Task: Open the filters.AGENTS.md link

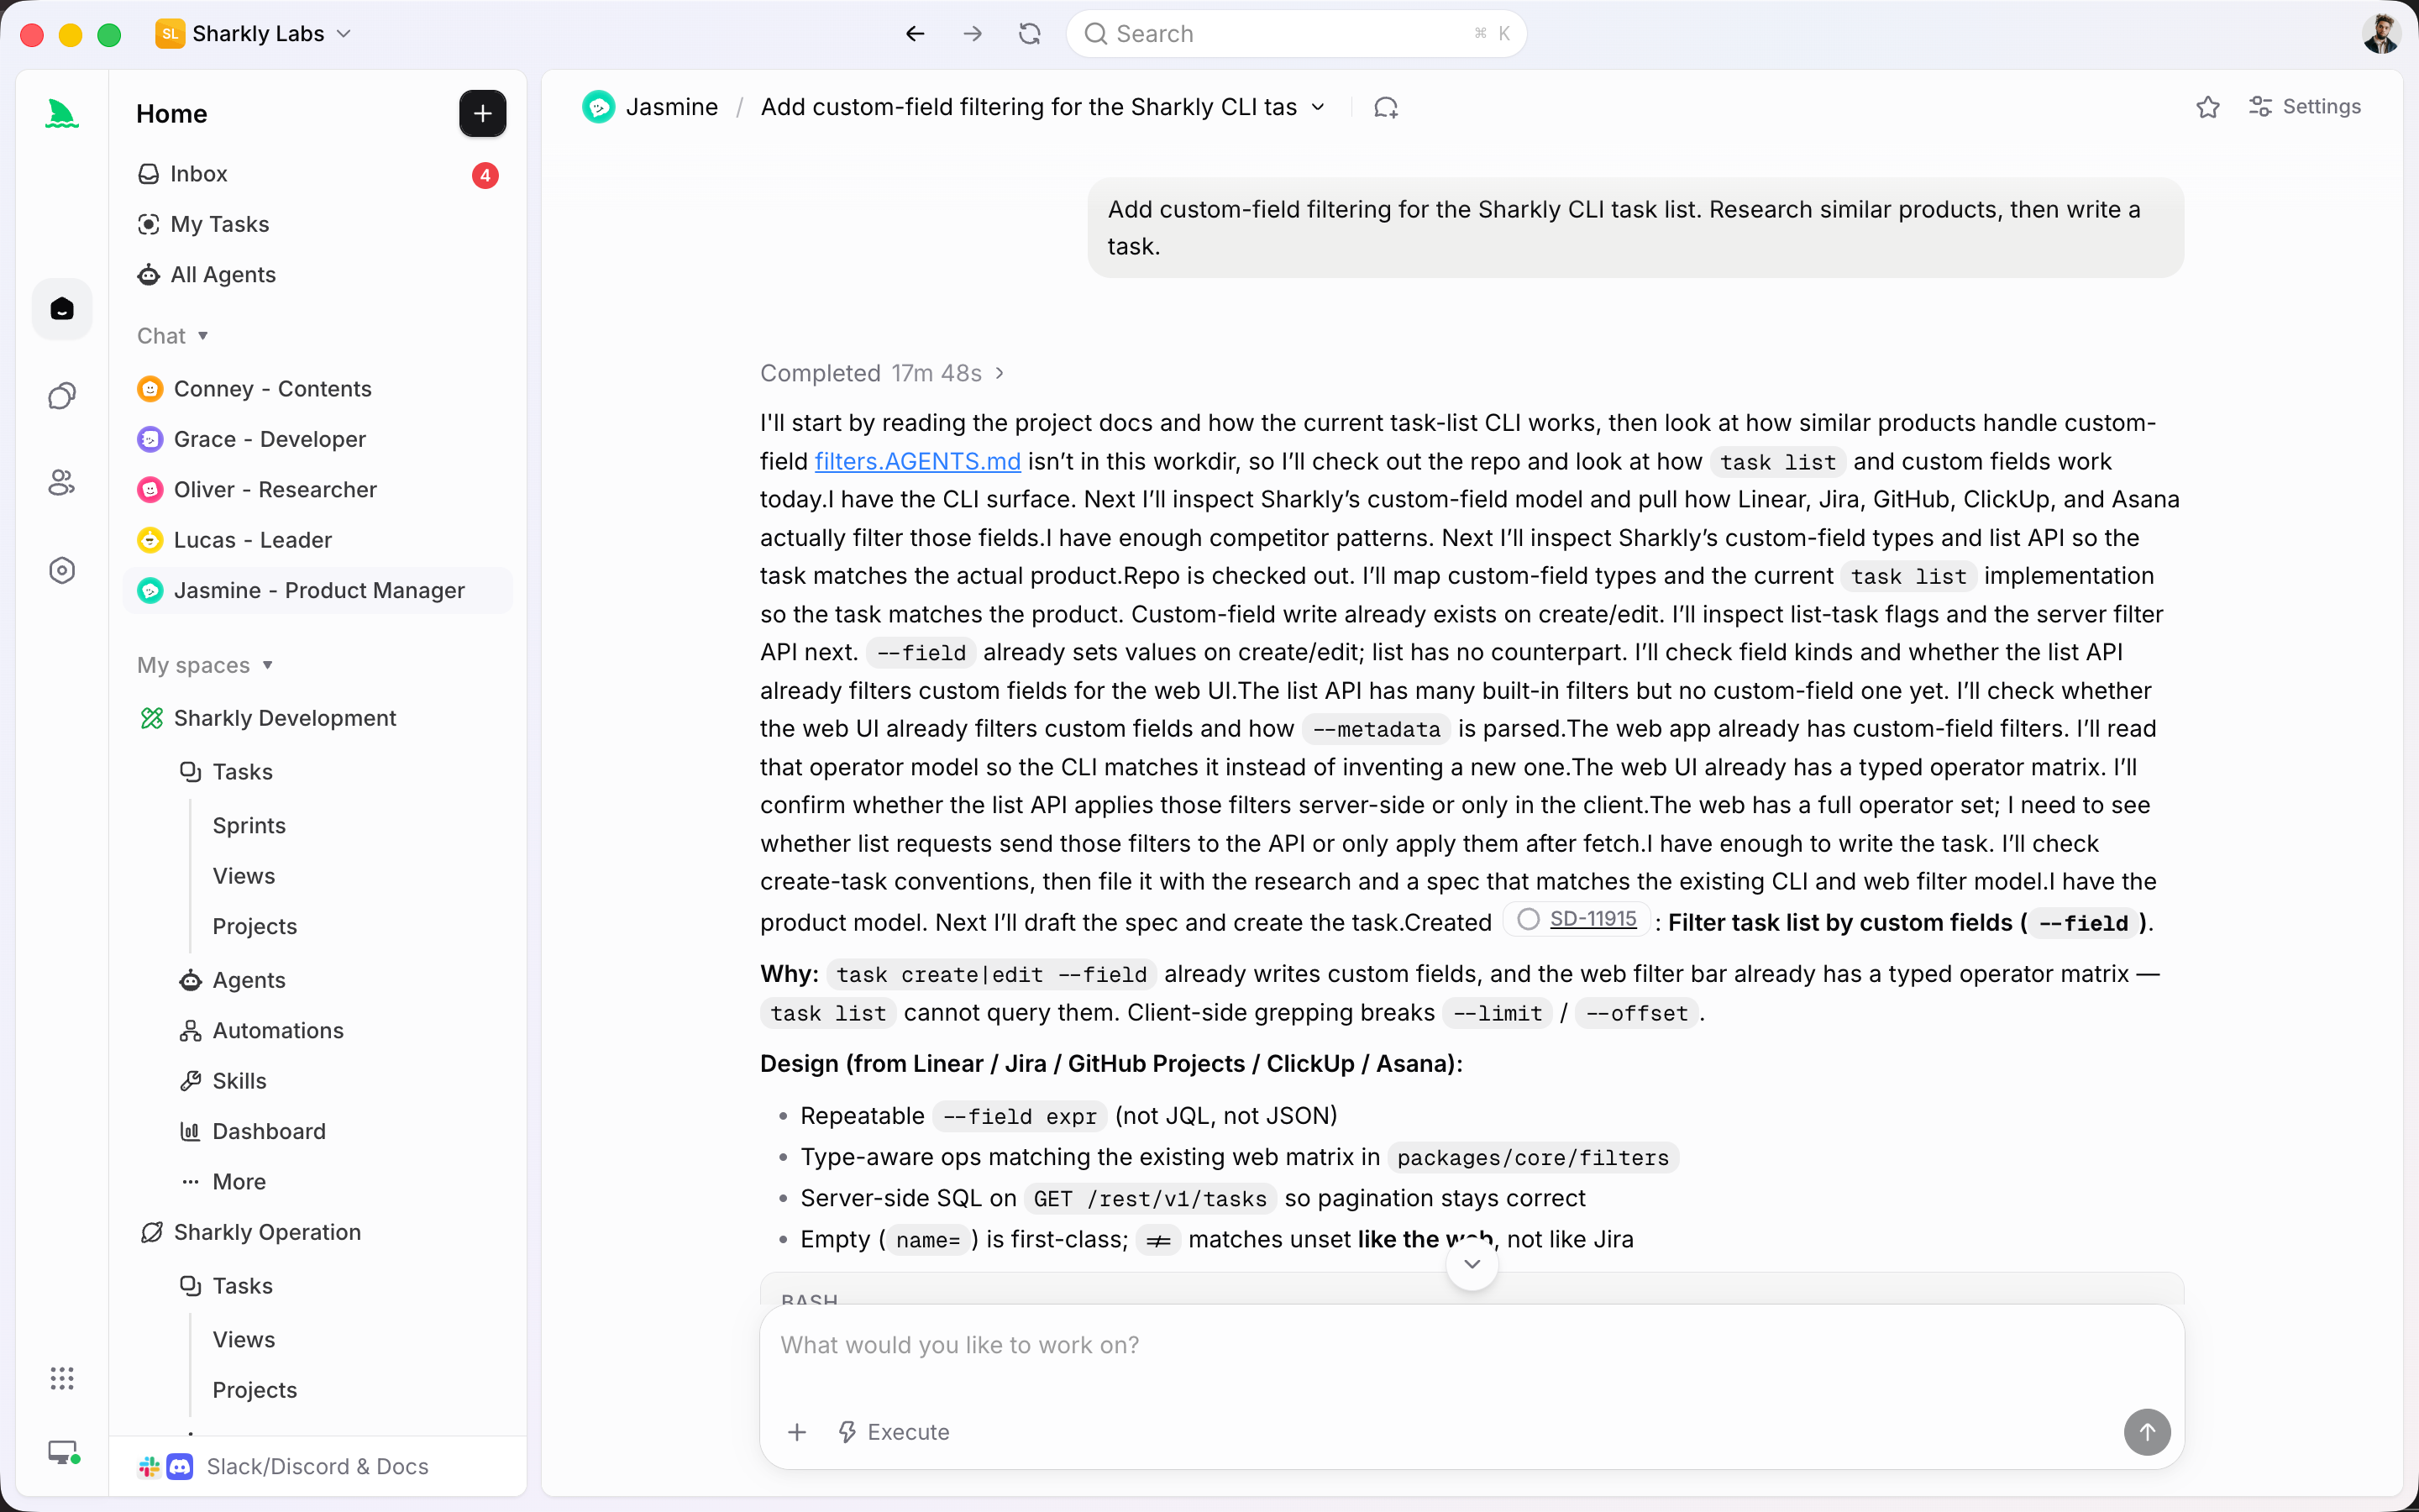Action: coord(916,461)
